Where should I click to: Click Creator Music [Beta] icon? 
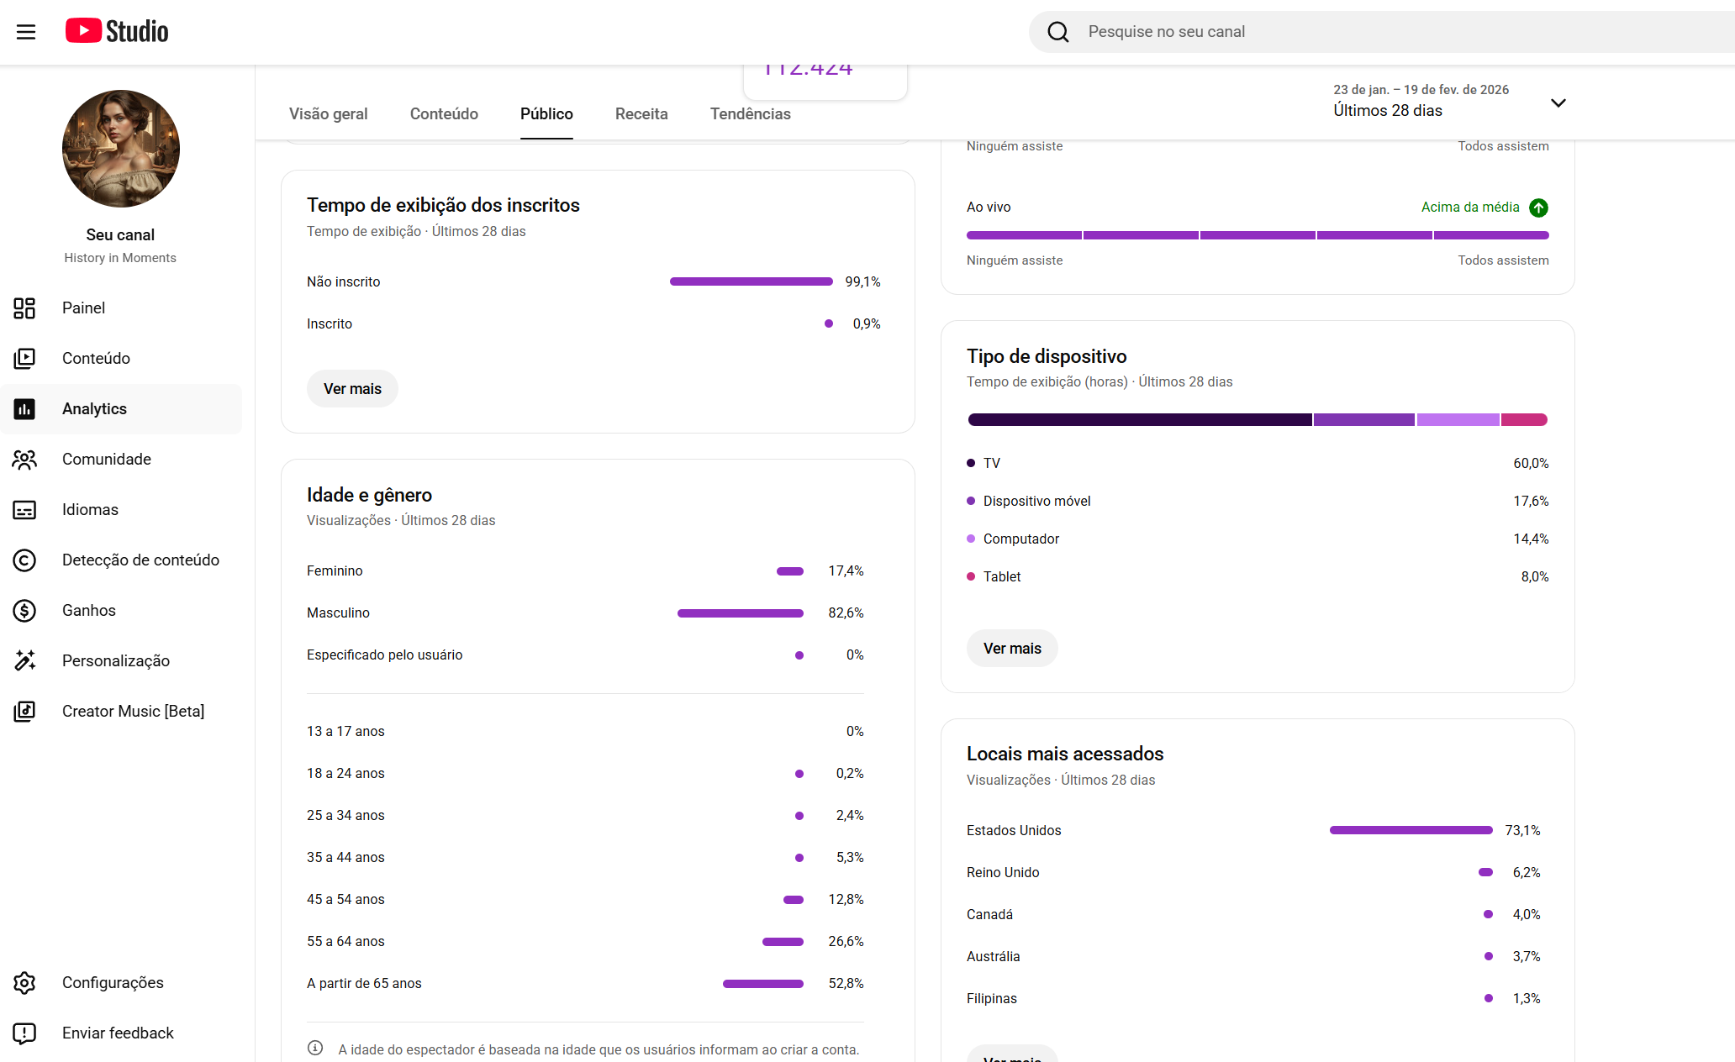click(x=24, y=712)
